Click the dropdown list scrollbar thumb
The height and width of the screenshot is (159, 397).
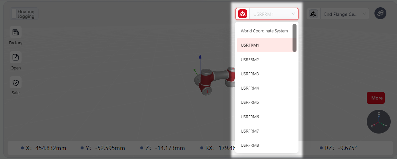click(x=295, y=38)
